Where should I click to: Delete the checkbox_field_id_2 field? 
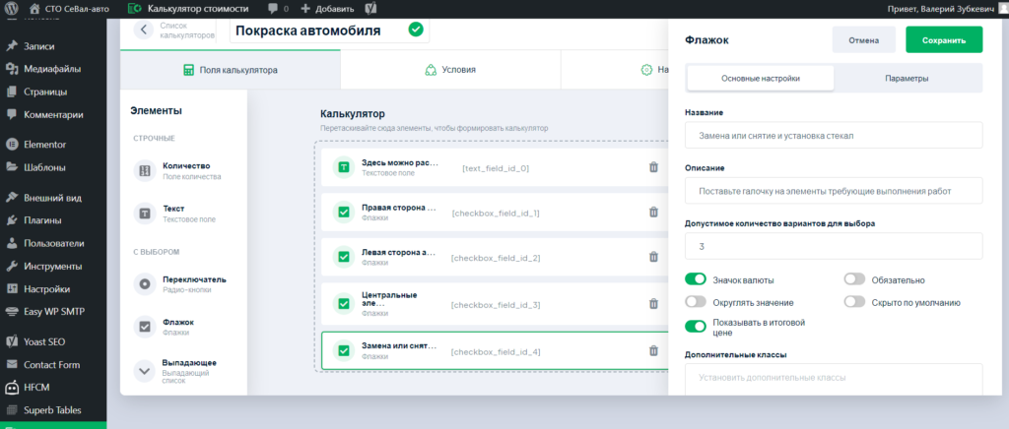pyautogui.click(x=653, y=257)
